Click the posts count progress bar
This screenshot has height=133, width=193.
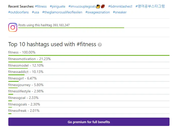pyautogui.click(x=71, y=28)
